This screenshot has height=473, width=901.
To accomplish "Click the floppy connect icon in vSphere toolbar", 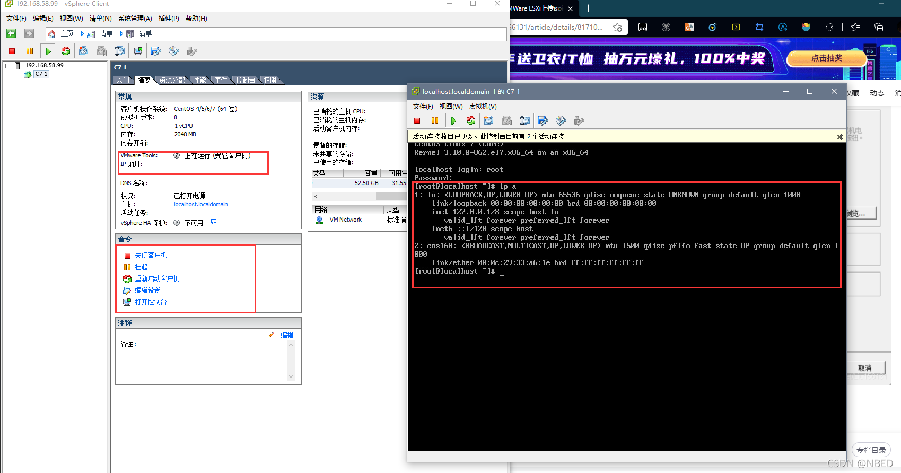I will pyautogui.click(x=156, y=51).
